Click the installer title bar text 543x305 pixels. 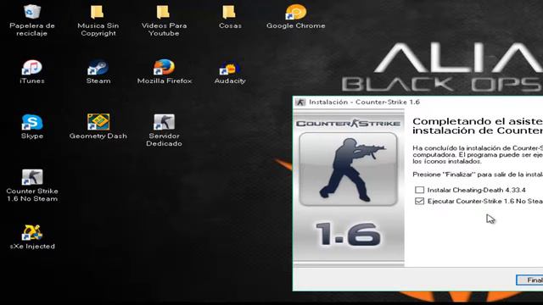364,102
